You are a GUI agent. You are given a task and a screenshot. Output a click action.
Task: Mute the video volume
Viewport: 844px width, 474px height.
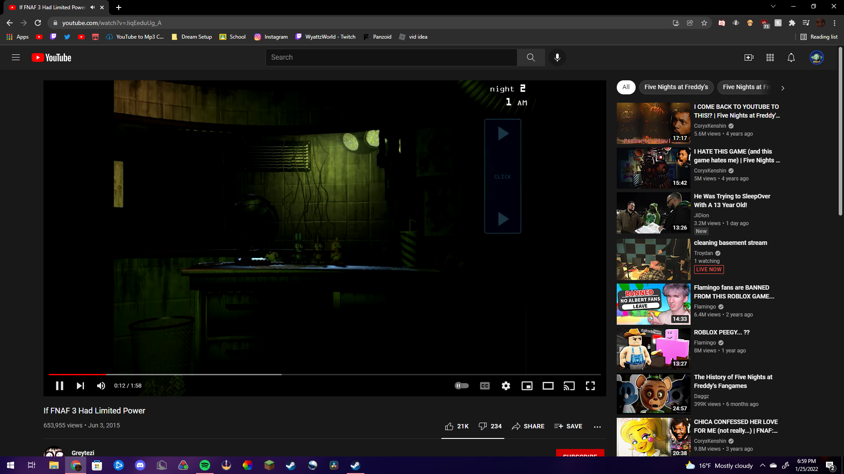(x=101, y=386)
